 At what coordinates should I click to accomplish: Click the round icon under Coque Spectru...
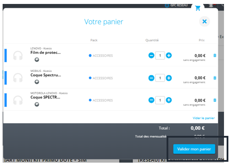37,82
